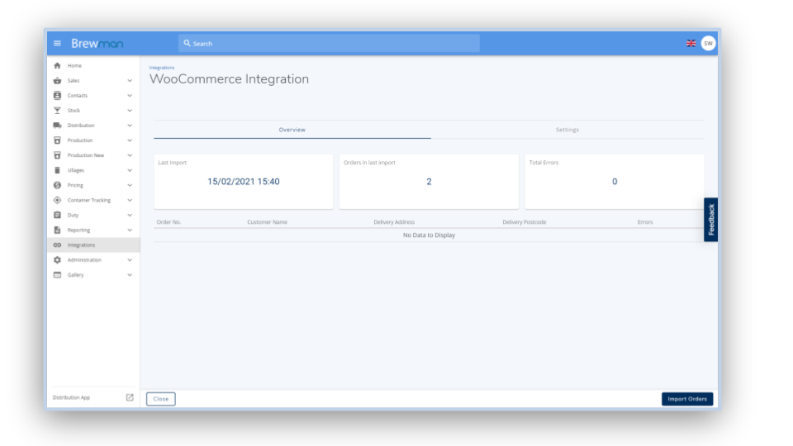The image size is (793, 446).
Task: Switch to the Overview tab
Action: (x=292, y=130)
